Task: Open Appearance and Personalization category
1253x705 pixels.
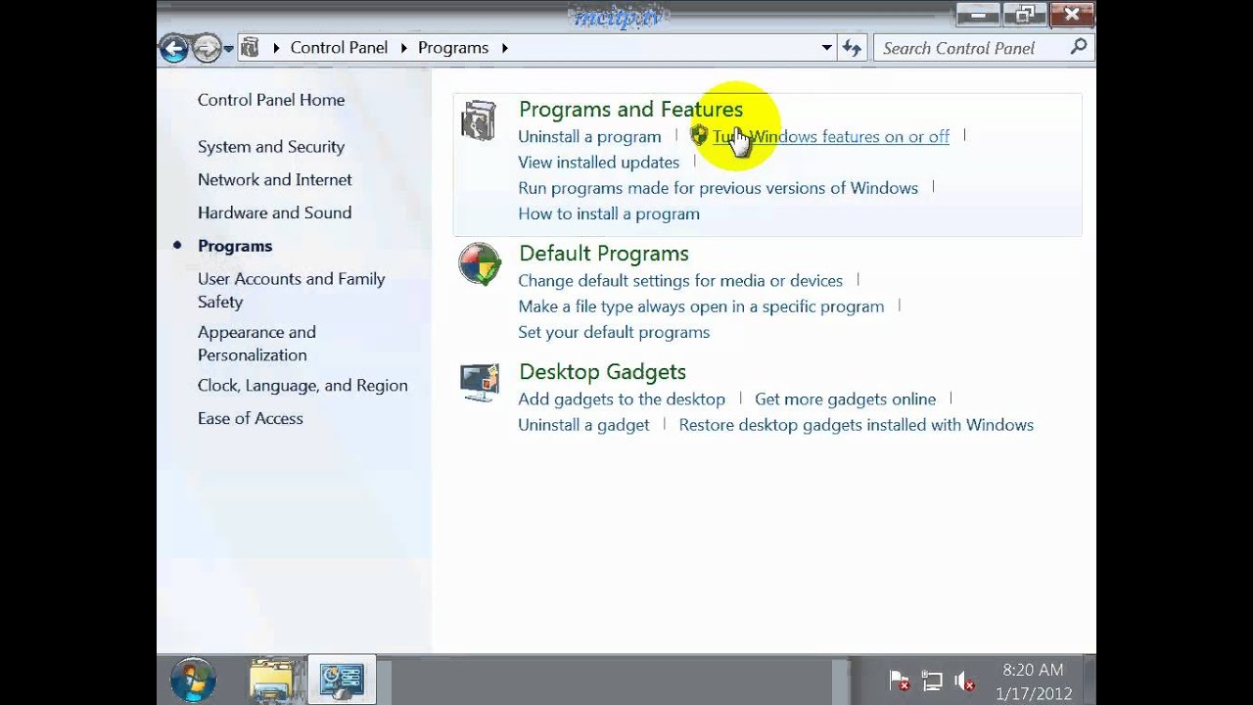Action: [x=256, y=344]
